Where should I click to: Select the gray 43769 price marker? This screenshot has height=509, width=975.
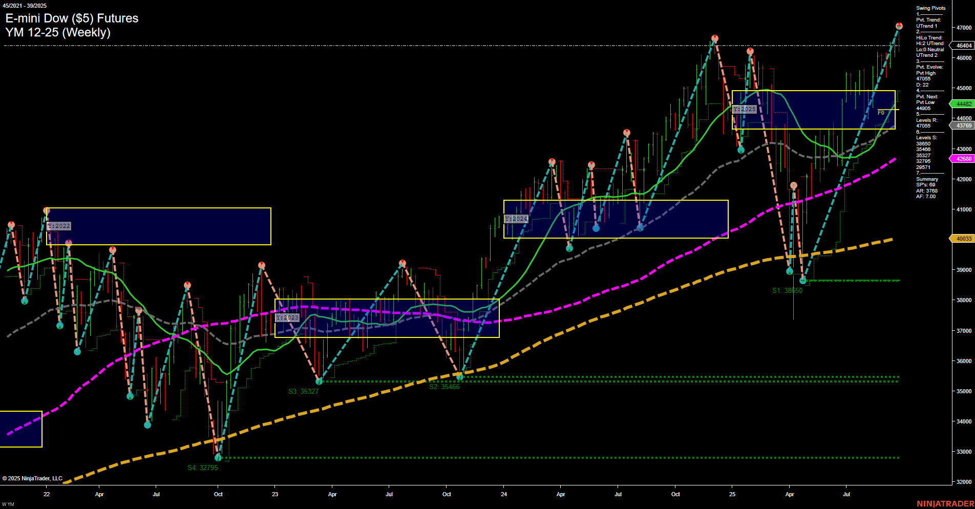[x=963, y=125]
